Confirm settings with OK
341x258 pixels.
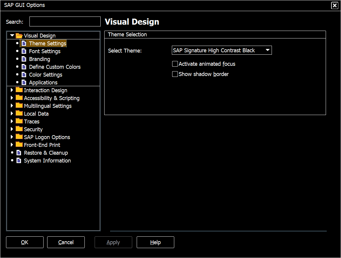click(25, 242)
